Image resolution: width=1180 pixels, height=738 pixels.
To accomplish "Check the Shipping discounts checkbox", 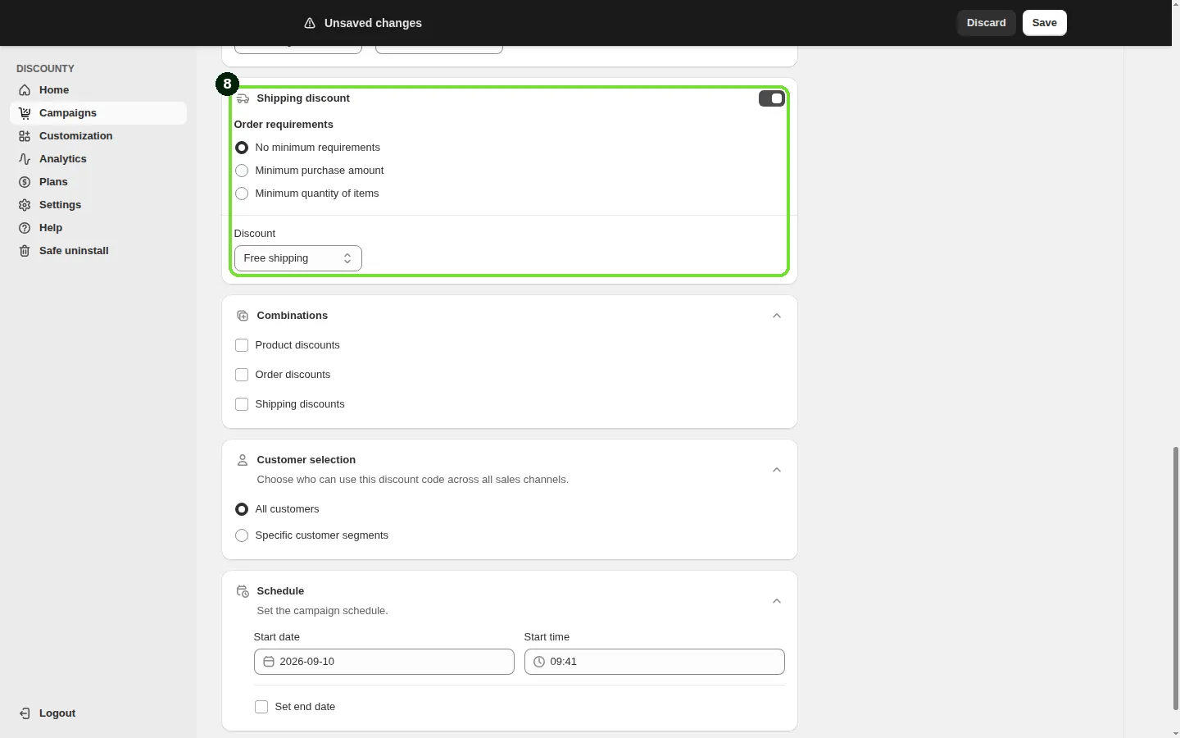I will pyautogui.click(x=242, y=404).
